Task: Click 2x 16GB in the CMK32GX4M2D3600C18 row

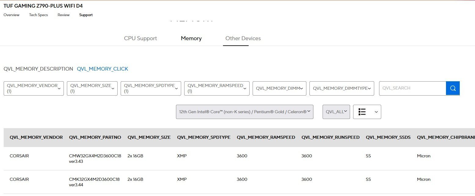Action: point(135,179)
